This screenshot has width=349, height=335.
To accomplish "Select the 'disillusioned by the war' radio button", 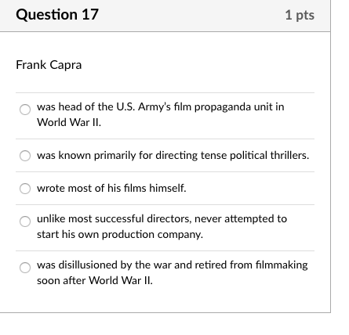I will tap(25, 268).
